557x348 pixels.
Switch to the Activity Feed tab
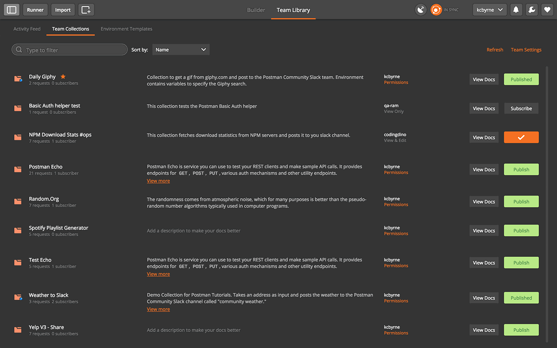27,29
